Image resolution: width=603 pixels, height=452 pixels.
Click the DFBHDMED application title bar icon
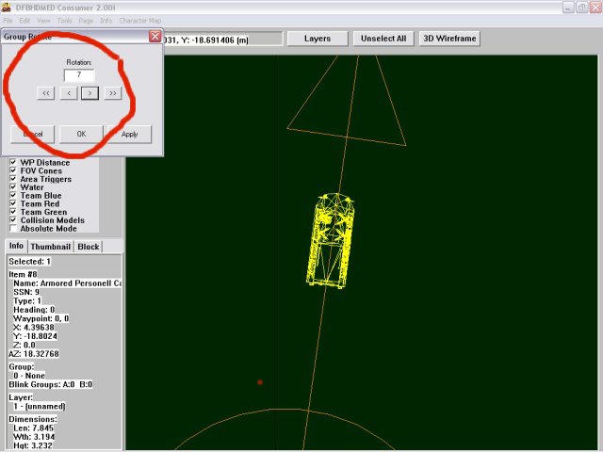click(8, 7)
